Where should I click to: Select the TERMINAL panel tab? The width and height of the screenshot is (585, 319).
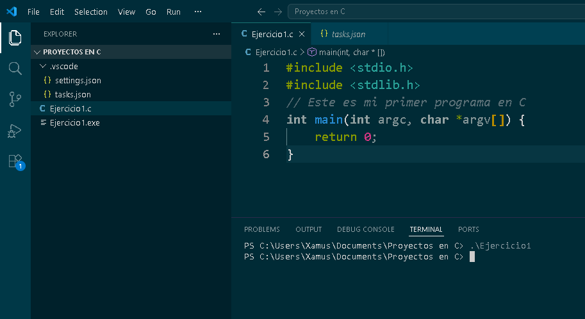426,229
